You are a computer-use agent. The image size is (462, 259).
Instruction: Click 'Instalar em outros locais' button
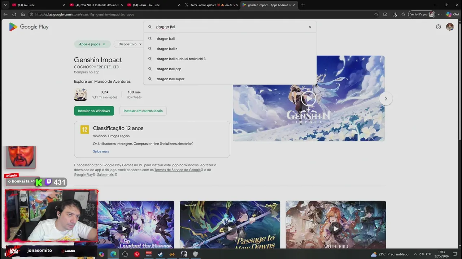(143, 111)
